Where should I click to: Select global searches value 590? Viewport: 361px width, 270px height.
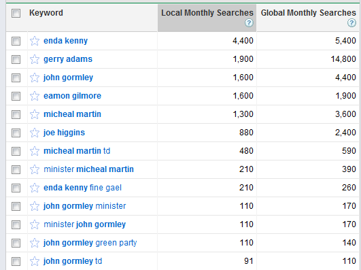point(349,151)
